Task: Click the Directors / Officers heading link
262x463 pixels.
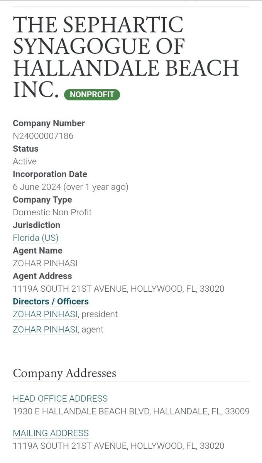Action: 51,301
